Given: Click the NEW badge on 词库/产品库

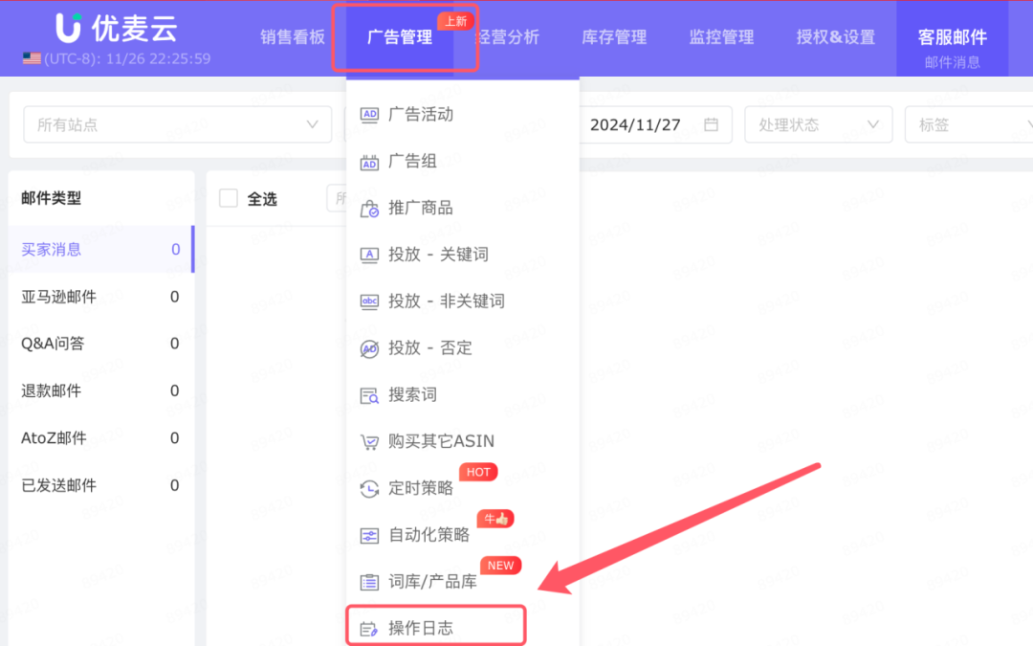Looking at the screenshot, I should pos(500,566).
